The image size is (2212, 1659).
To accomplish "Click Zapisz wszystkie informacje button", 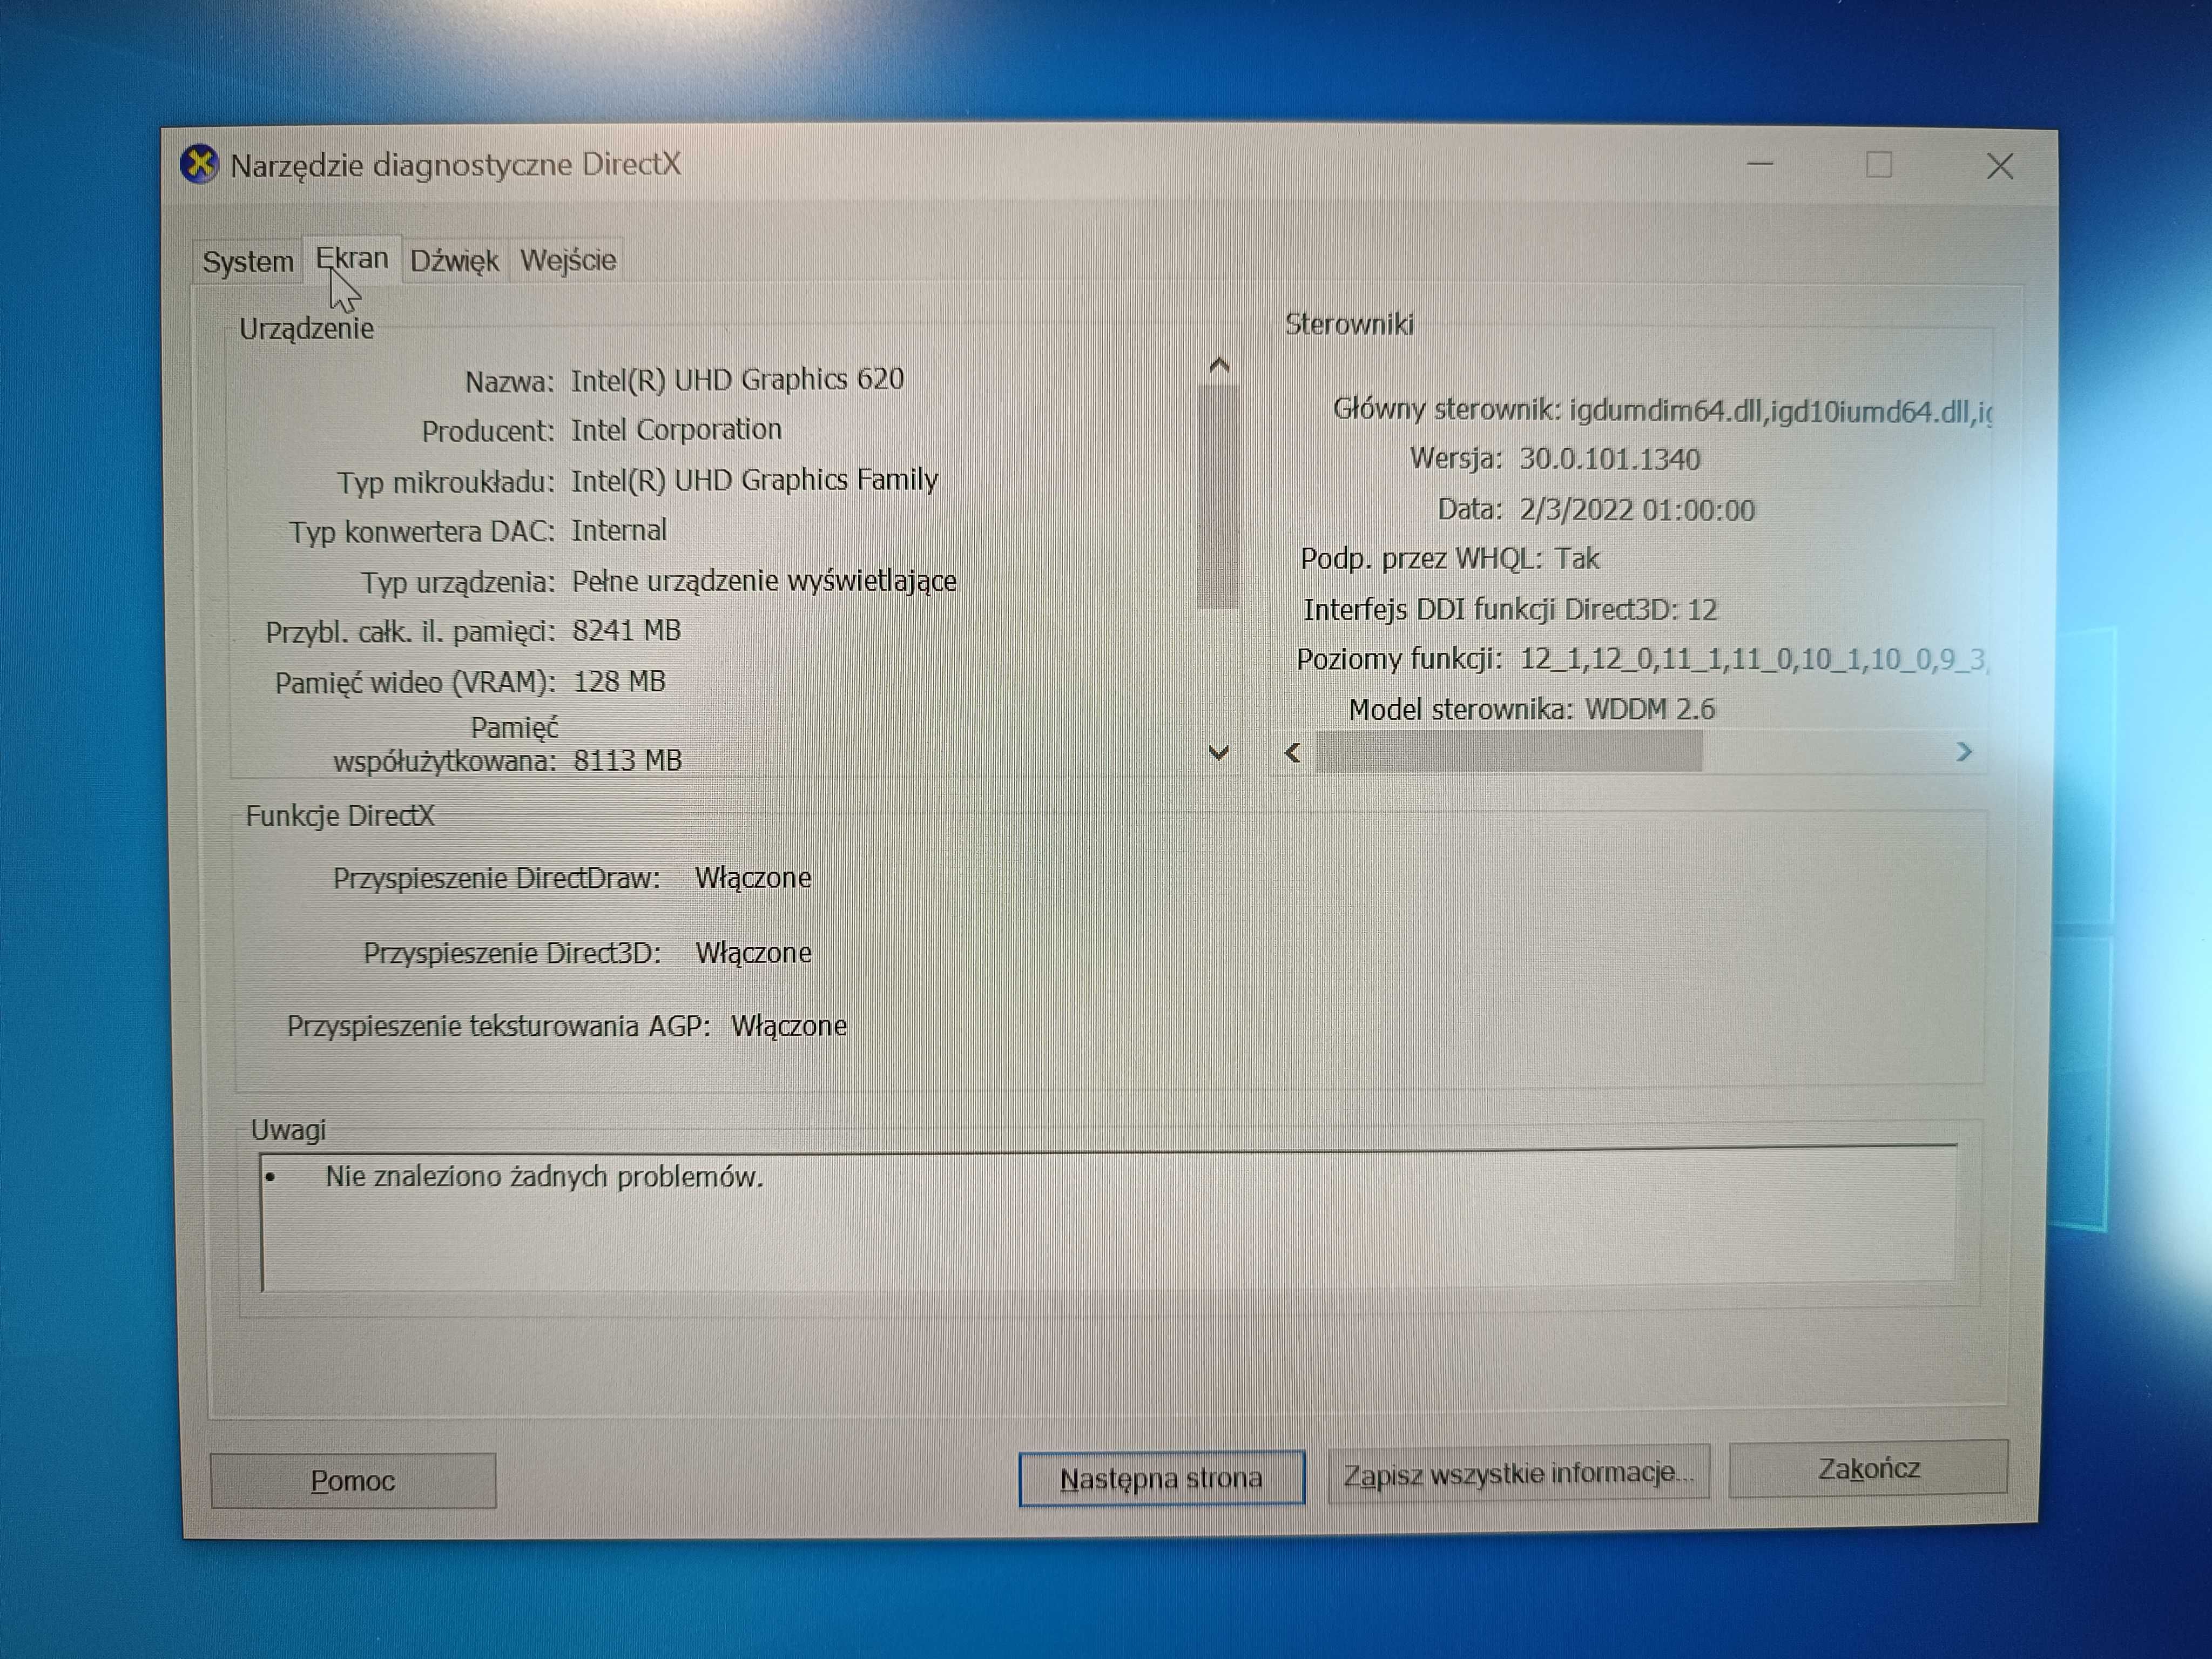I will 1518,1473.
